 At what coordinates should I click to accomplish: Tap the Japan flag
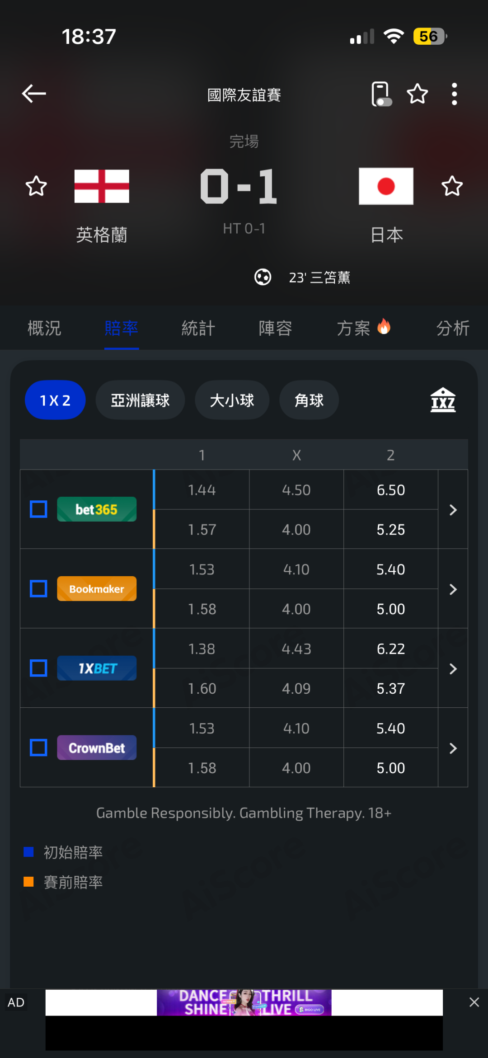click(386, 186)
